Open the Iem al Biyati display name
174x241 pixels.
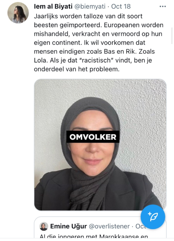53,6
